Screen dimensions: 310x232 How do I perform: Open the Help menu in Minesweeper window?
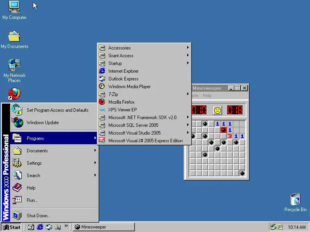[x=207, y=96]
